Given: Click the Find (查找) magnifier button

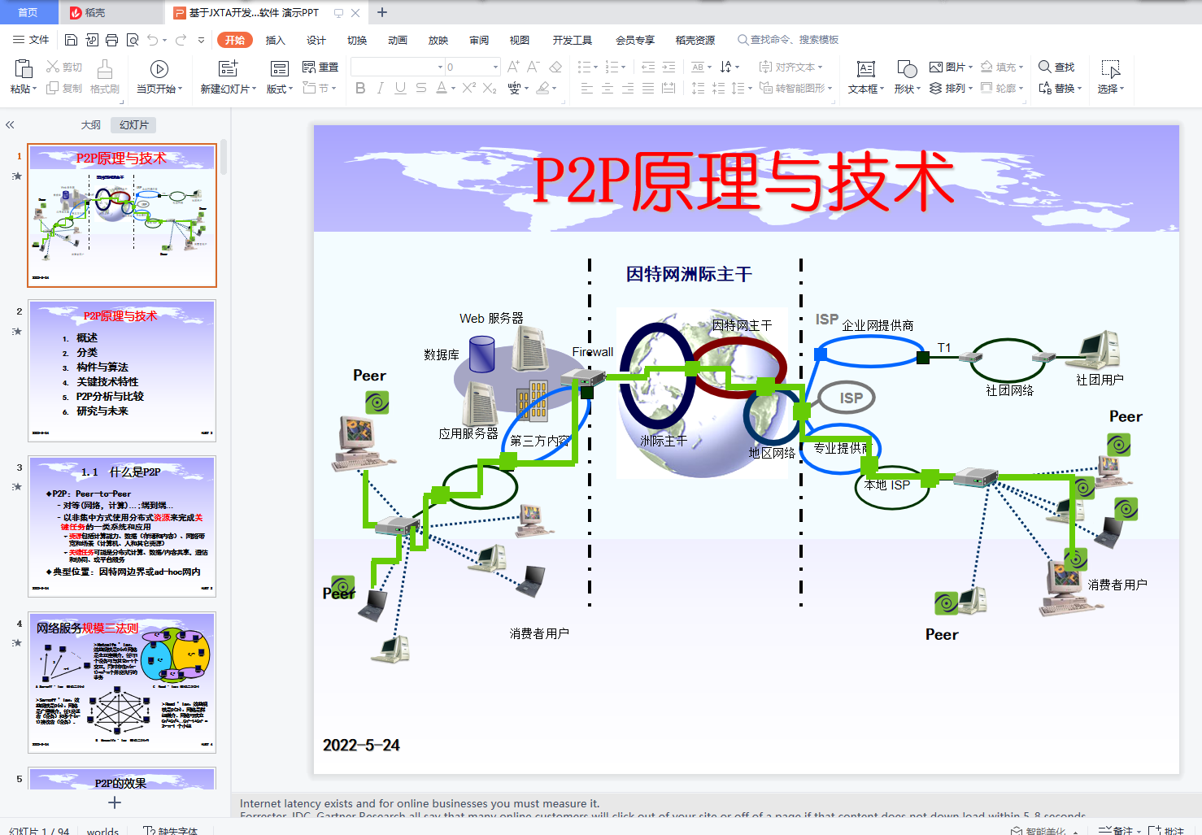Looking at the screenshot, I should coord(1056,67).
